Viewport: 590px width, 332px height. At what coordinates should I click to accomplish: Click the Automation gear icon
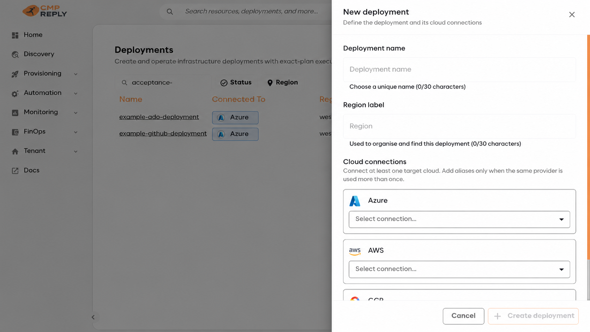point(15,93)
